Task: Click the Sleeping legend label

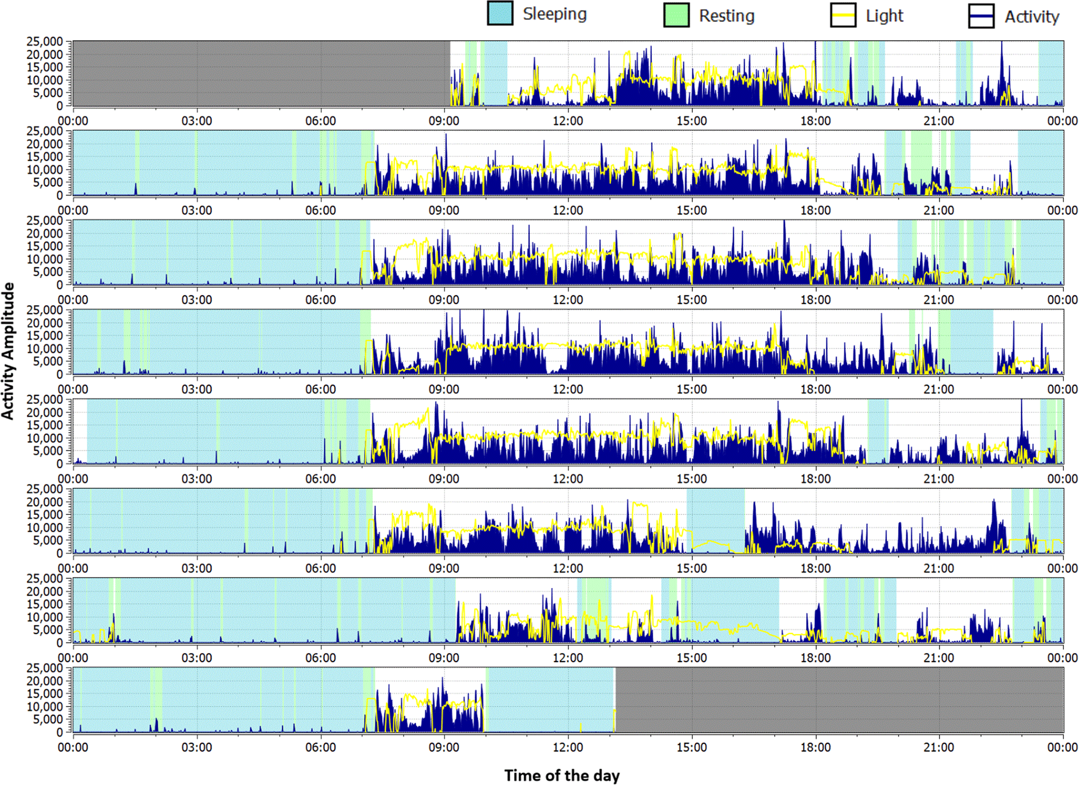Action: [554, 14]
